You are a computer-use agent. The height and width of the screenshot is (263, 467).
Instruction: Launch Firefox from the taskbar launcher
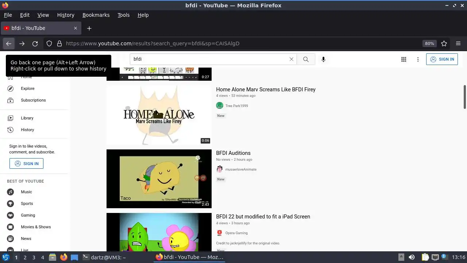(64, 257)
